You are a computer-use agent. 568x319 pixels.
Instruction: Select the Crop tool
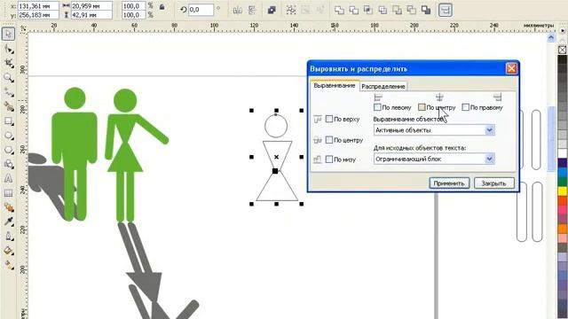click(x=8, y=63)
